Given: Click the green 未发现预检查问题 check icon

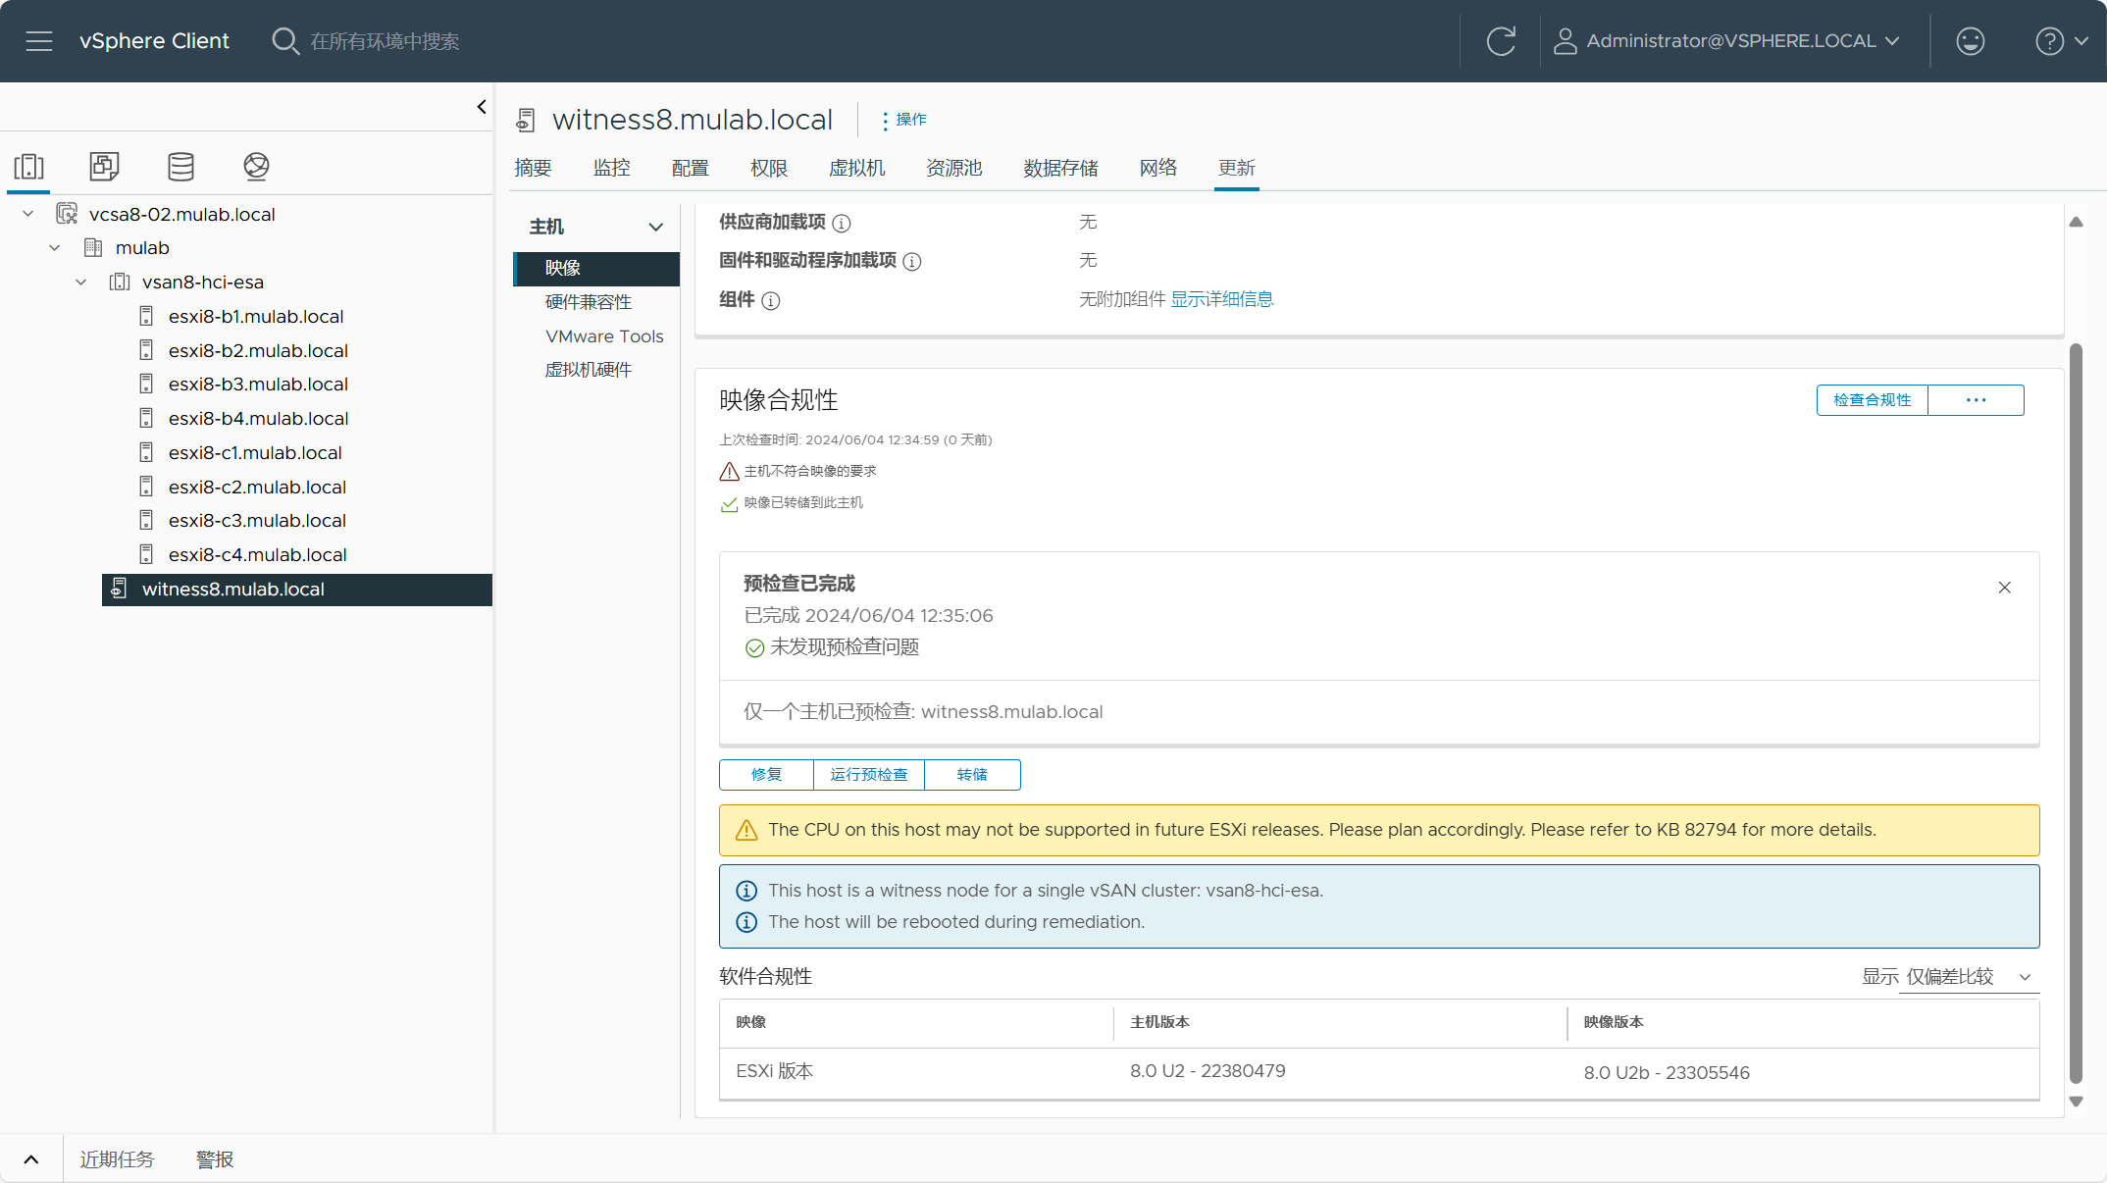Looking at the screenshot, I should point(754,647).
